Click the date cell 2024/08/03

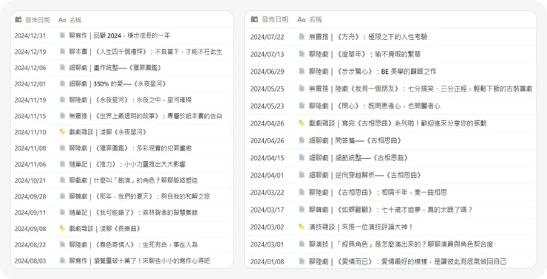click(x=30, y=261)
